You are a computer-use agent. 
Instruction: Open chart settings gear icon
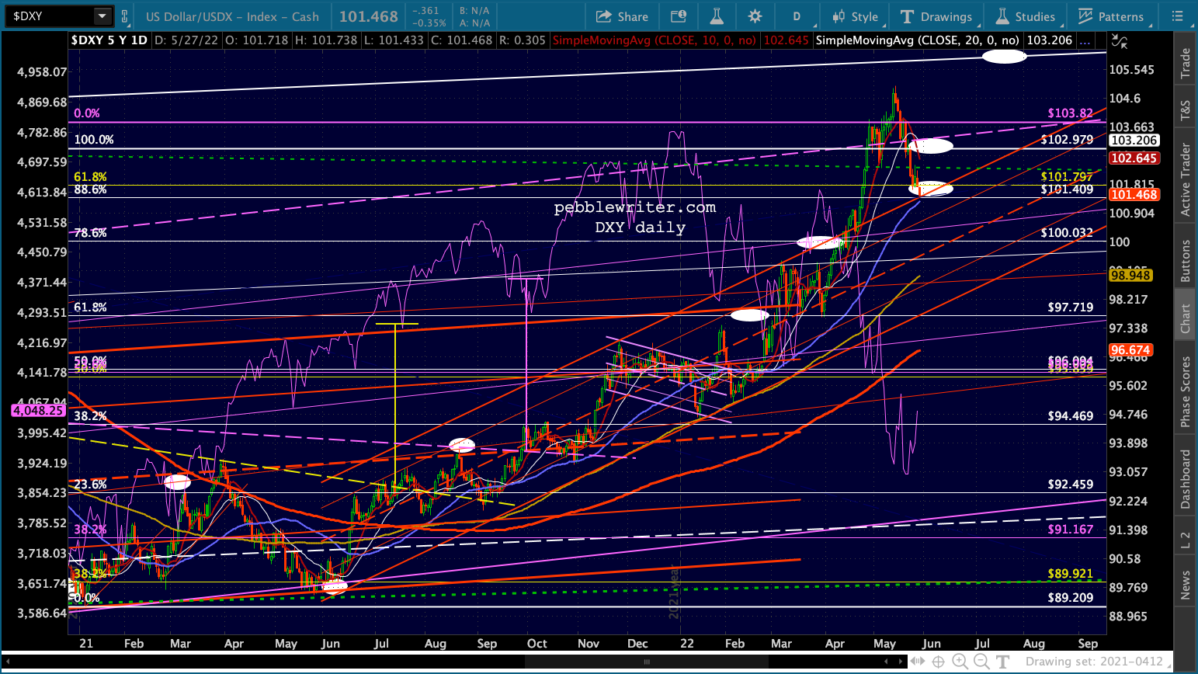(x=755, y=16)
